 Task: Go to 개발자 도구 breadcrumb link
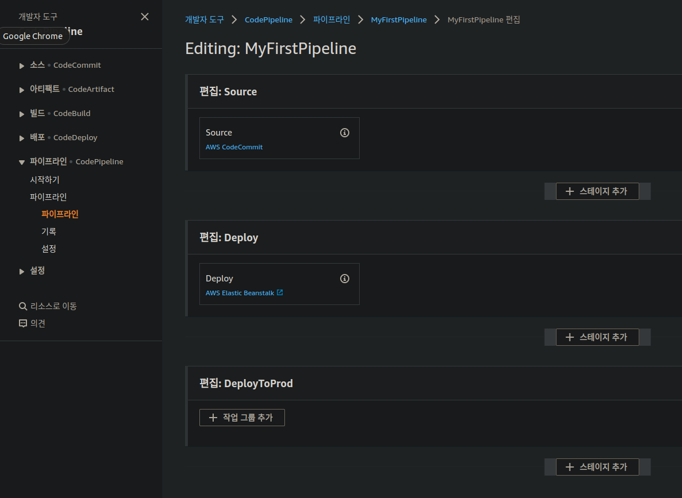[x=205, y=20]
